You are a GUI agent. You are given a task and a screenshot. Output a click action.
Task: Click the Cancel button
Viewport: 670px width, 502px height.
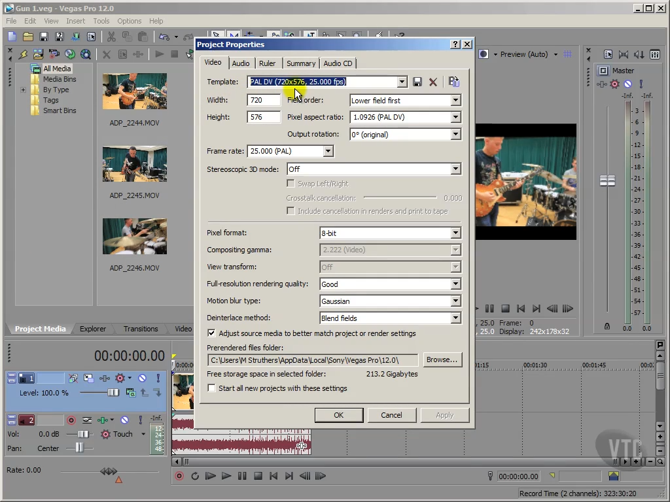tap(391, 415)
